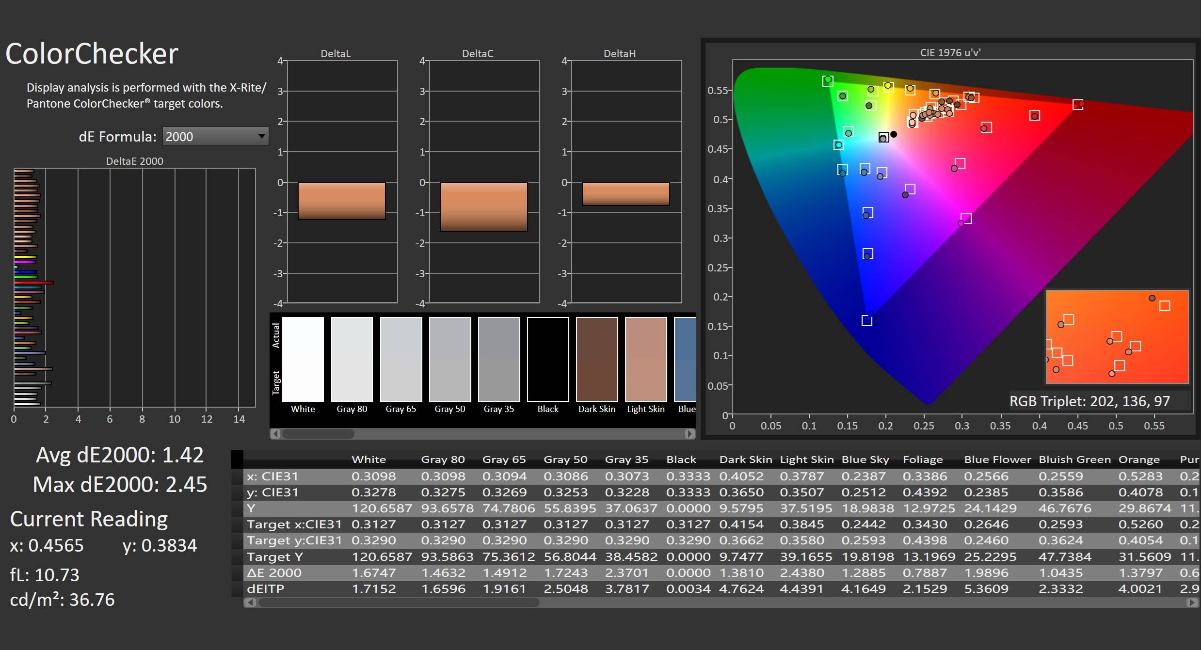This screenshot has width=1201, height=650.
Task: Select the Light Skin swatch
Action: pyautogui.click(x=646, y=359)
